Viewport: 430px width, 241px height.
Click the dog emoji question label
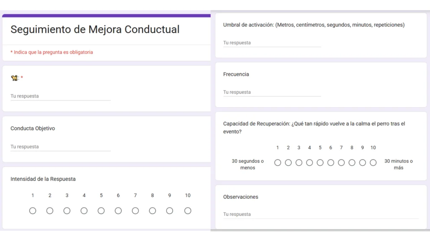pyautogui.click(x=15, y=78)
